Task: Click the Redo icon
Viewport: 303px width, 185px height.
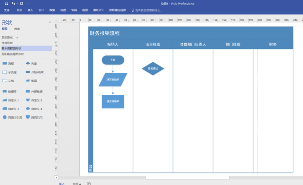Action: 21,3
